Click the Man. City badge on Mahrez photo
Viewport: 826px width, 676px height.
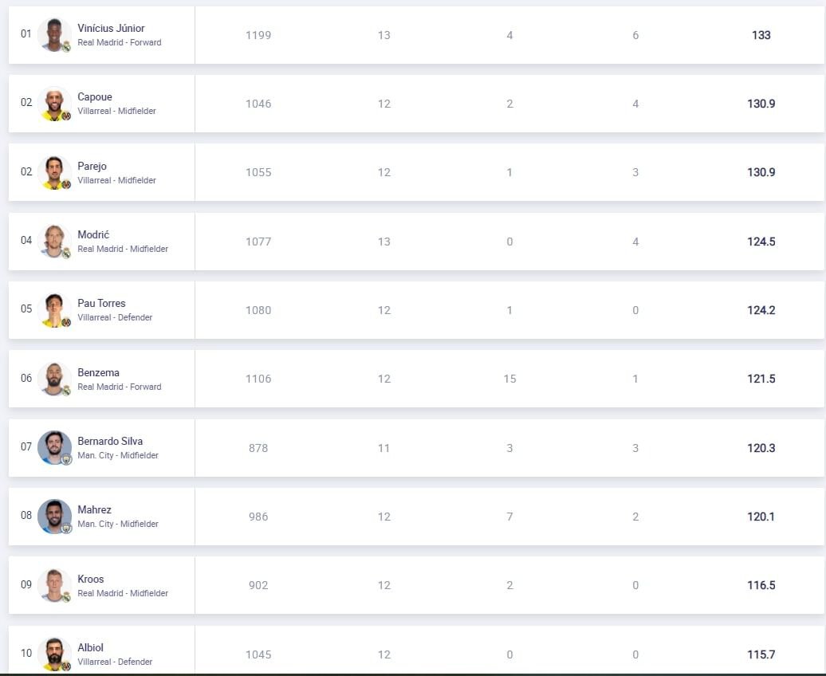[x=66, y=528]
